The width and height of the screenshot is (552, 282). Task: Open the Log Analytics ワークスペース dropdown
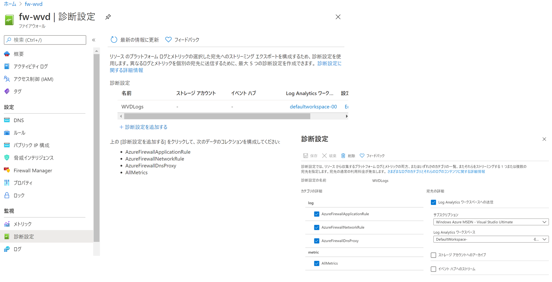[x=491, y=239]
